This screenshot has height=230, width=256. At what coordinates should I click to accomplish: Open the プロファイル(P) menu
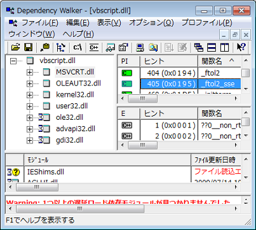point(207,22)
